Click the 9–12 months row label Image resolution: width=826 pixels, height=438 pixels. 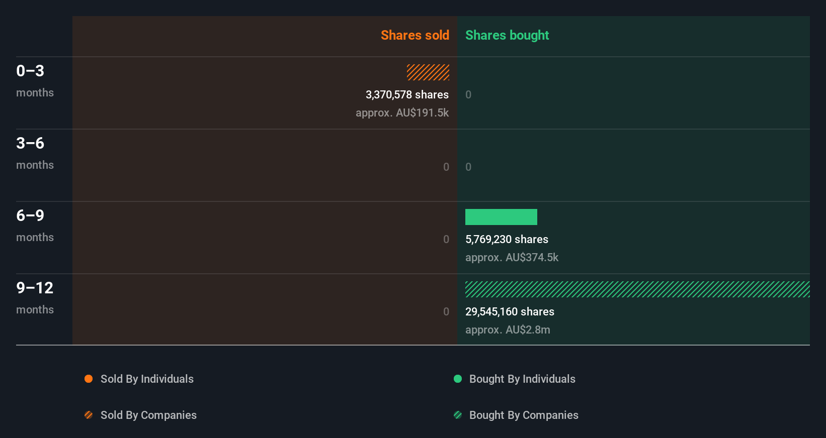click(x=35, y=297)
